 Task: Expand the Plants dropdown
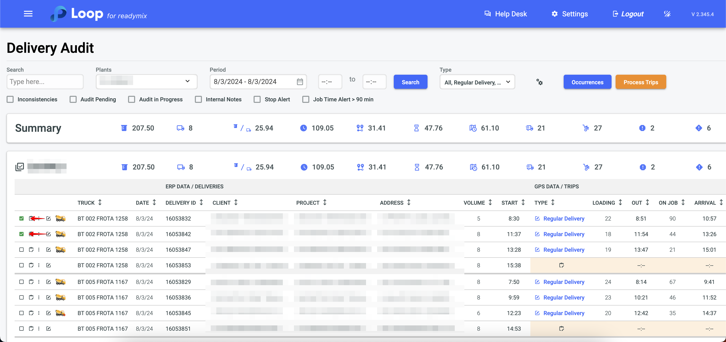tap(146, 81)
